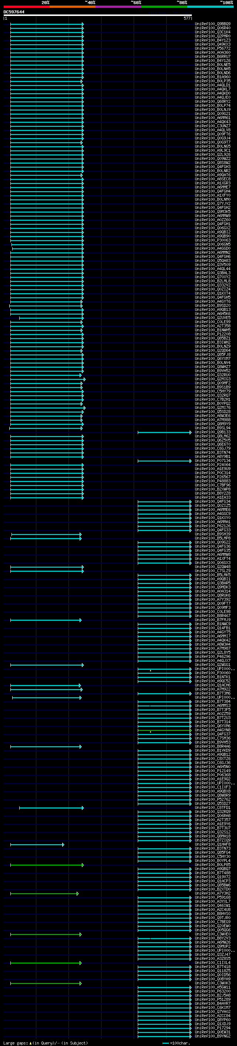Select the UniRef100_P62126 label
The width and height of the screenshot is (237, 1046).
tap(213, 526)
